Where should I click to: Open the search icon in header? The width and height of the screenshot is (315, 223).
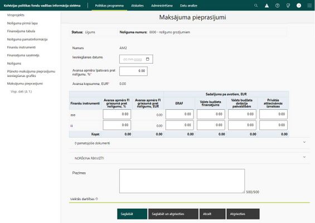256,6
